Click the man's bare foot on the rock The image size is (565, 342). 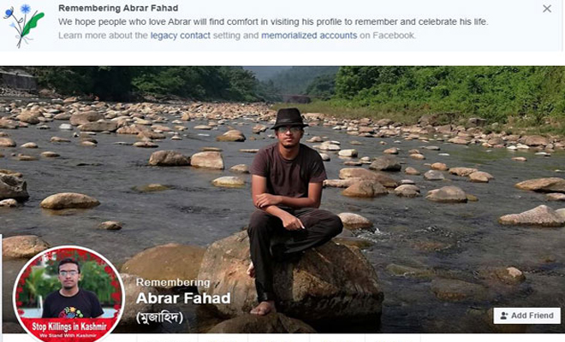[264, 308]
